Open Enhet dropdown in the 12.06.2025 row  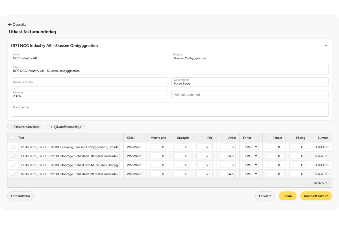point(251,147)
